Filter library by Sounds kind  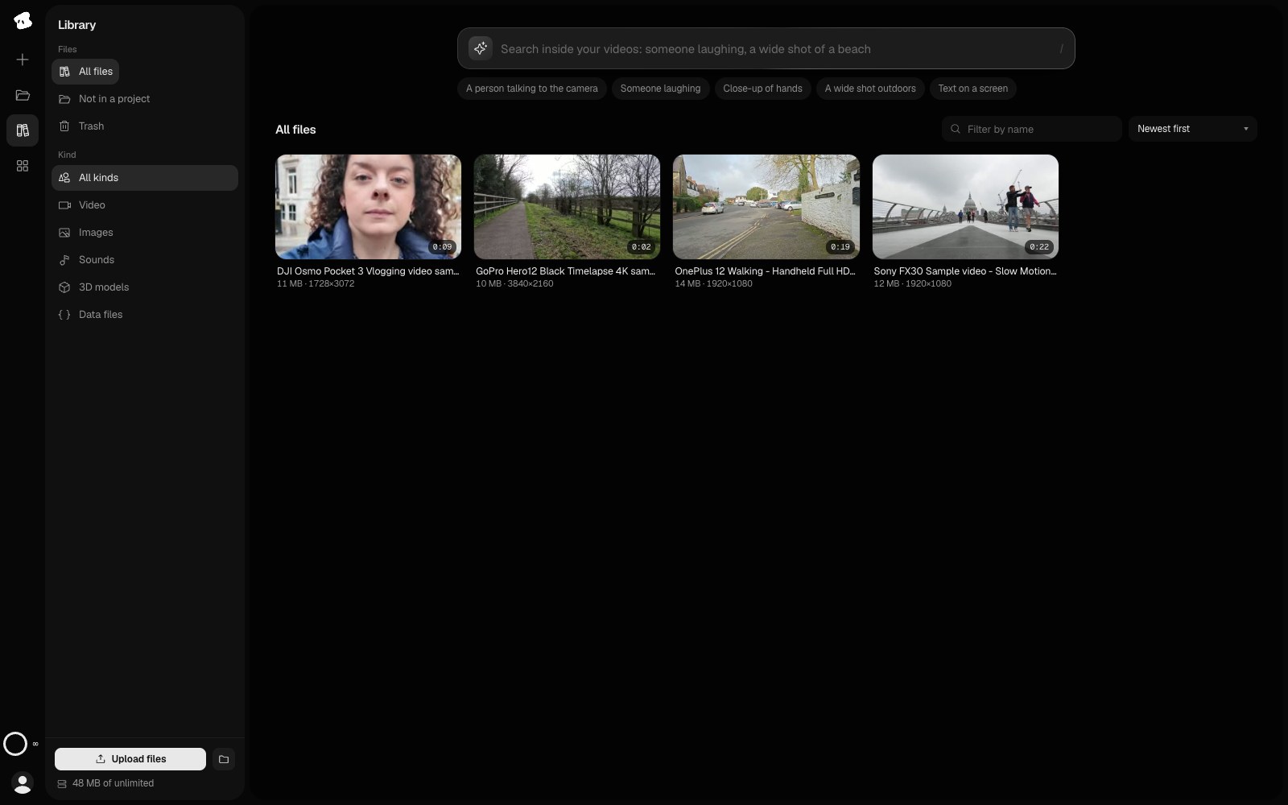(145, 260)
